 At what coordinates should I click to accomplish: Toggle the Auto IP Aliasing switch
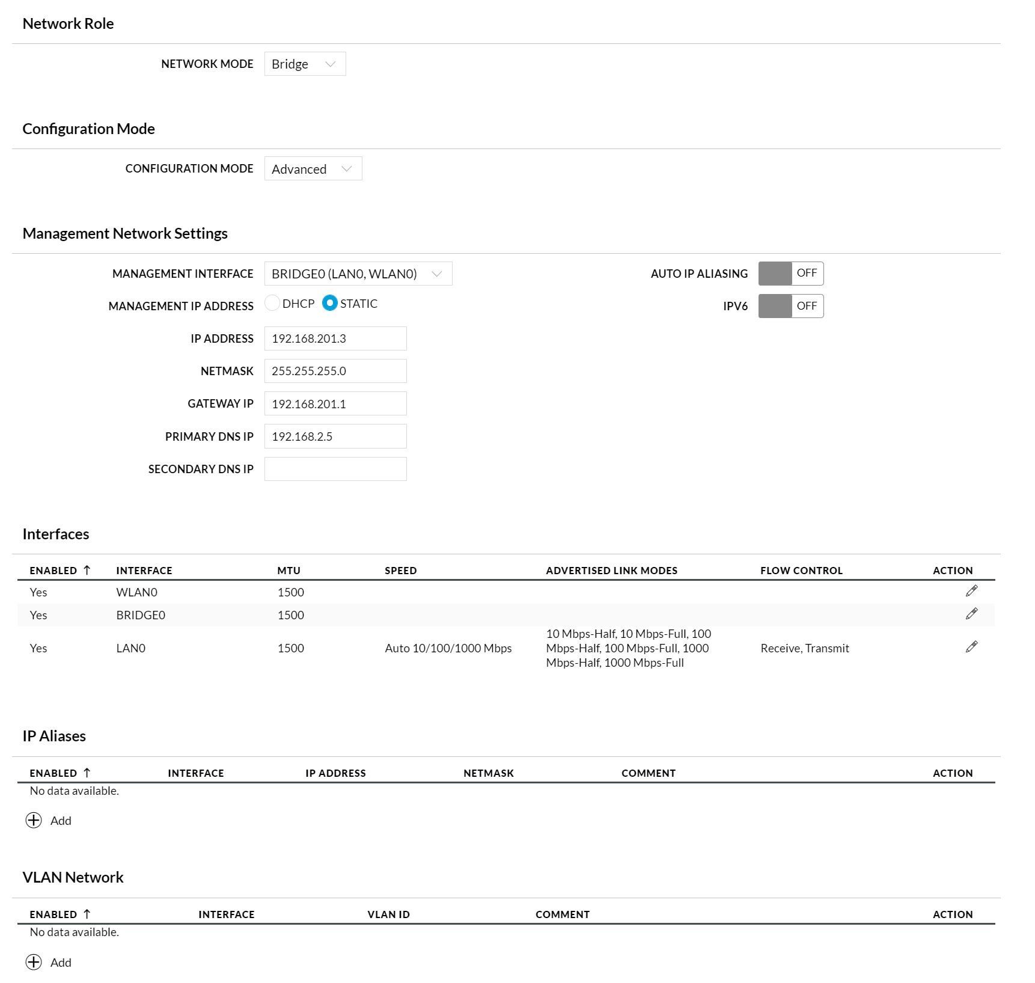790,274
